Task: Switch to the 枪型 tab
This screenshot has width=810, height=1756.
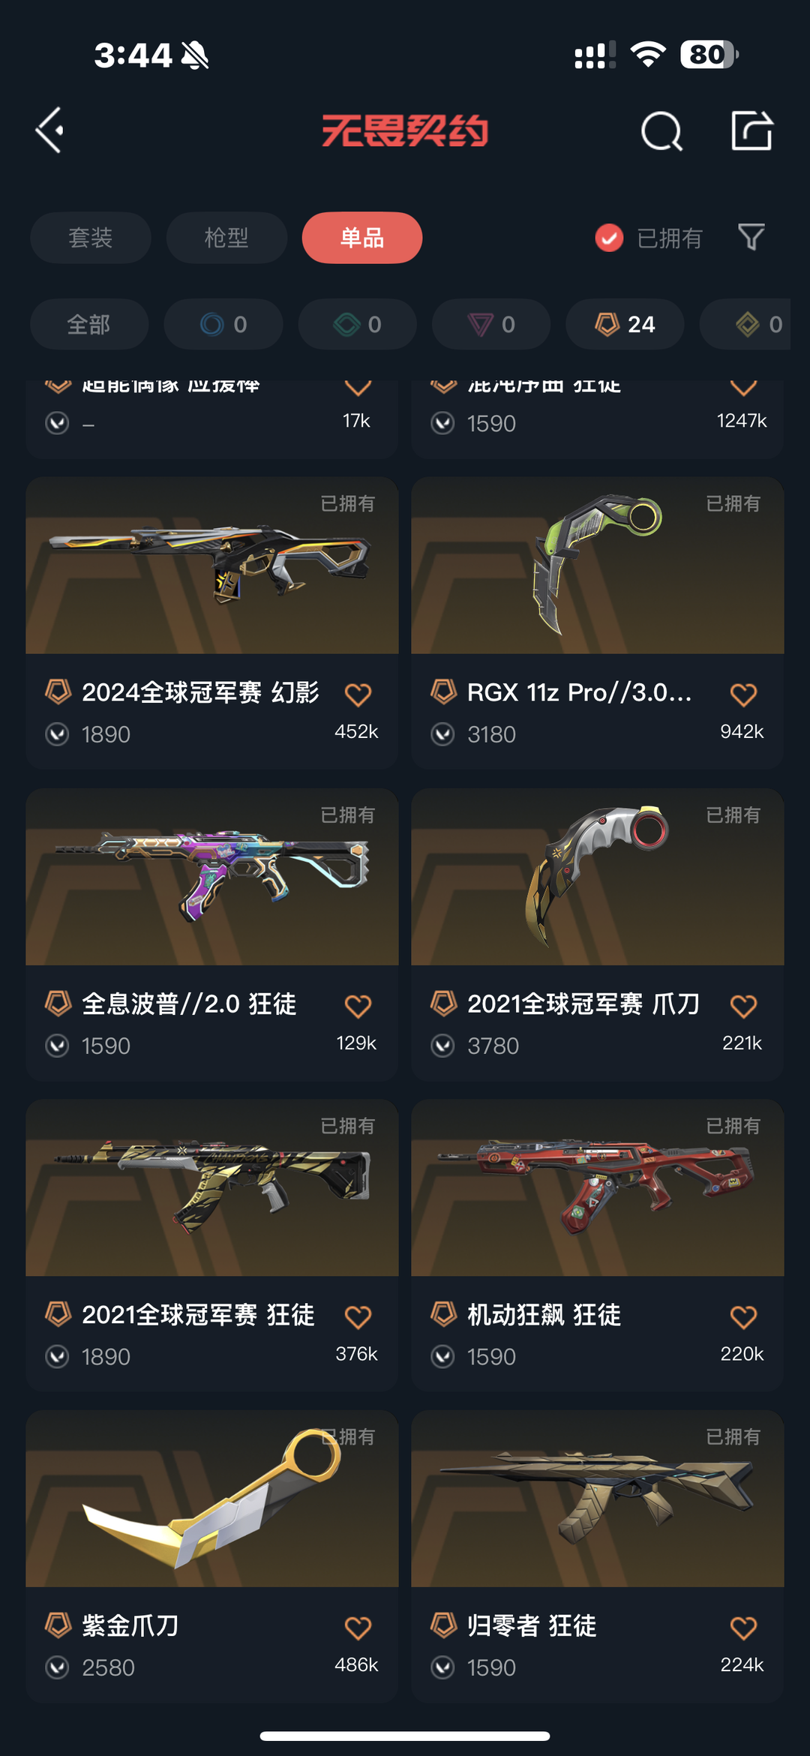Action: tap(226, 238)
